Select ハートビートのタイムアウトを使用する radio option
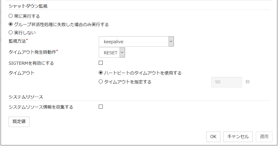This screenshot has width=278, height=146. (101, 73)
